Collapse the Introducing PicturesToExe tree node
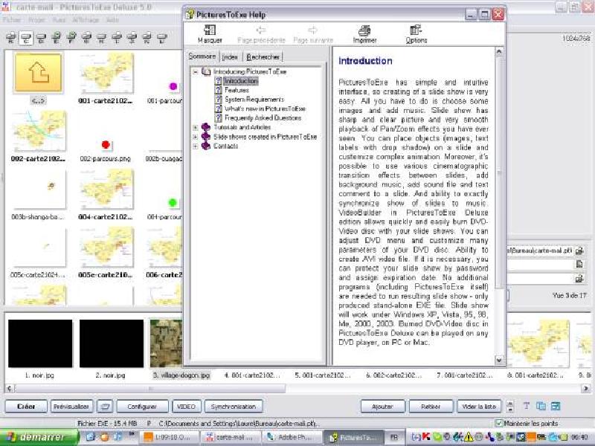Screen dimensions: 595x446 click(196, 71)
